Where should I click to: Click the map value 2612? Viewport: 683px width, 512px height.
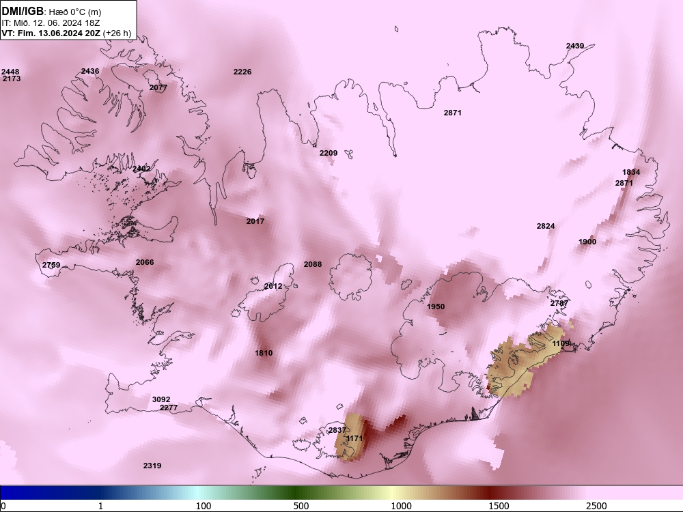point(273,286)
